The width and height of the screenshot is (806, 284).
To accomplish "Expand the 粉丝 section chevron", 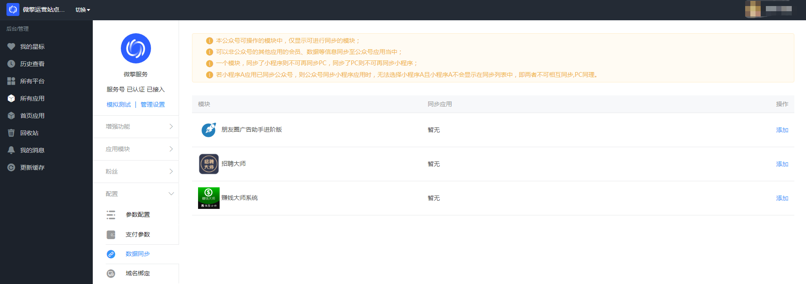I will 171,171.
